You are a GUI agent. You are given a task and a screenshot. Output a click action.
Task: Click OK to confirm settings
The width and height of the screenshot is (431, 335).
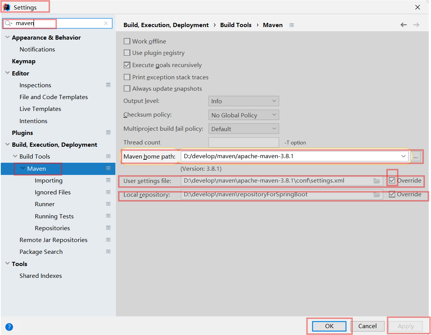tap(329, 326)
